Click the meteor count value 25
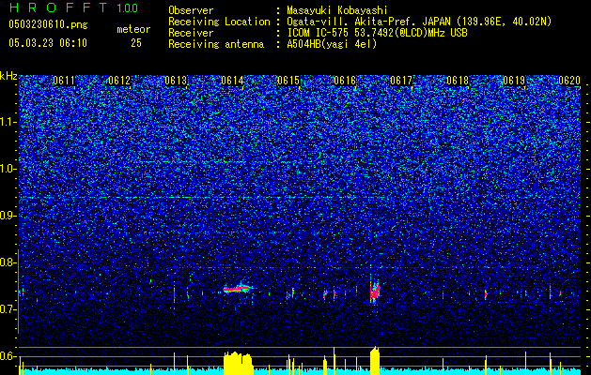The width and height of the screenshot is (591, 375). point(136,43)
